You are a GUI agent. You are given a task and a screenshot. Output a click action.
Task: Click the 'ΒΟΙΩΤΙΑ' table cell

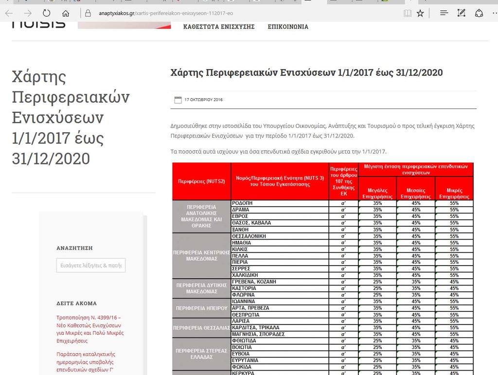[280, 347]
